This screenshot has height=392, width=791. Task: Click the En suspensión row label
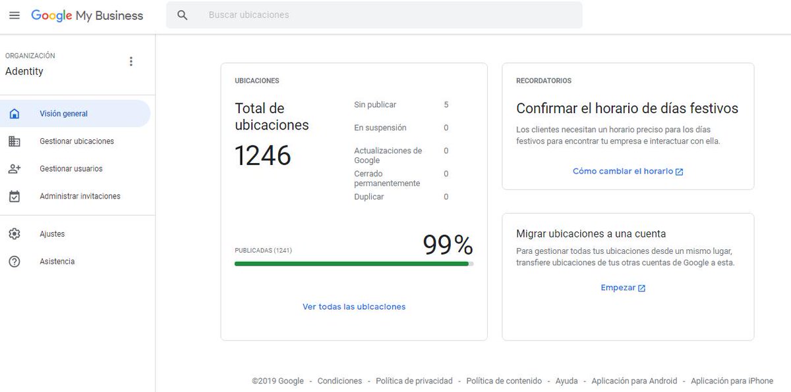tap(380, 128)
